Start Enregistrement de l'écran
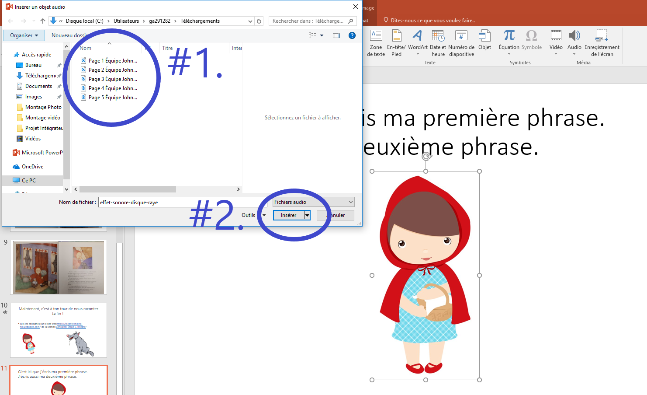The image size is (647, 395). 602,43
